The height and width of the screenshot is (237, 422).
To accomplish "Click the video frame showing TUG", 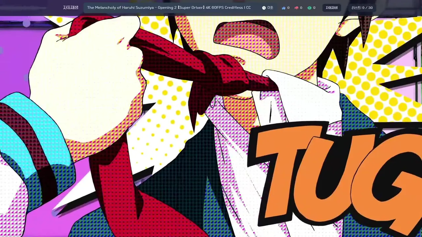I will 211,126.
